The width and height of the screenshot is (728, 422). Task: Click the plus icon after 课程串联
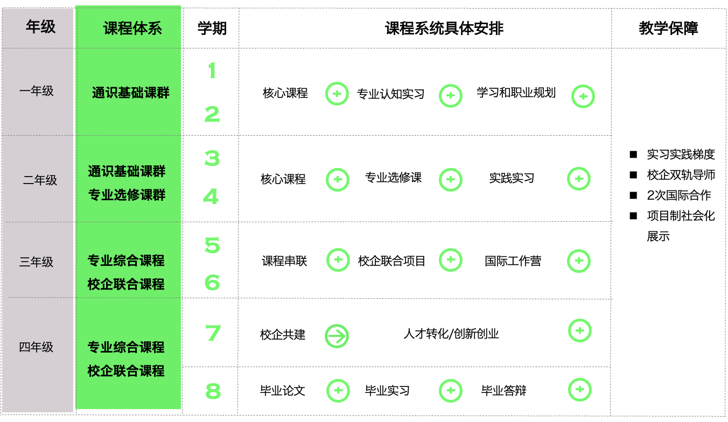[x=338, y=260]
